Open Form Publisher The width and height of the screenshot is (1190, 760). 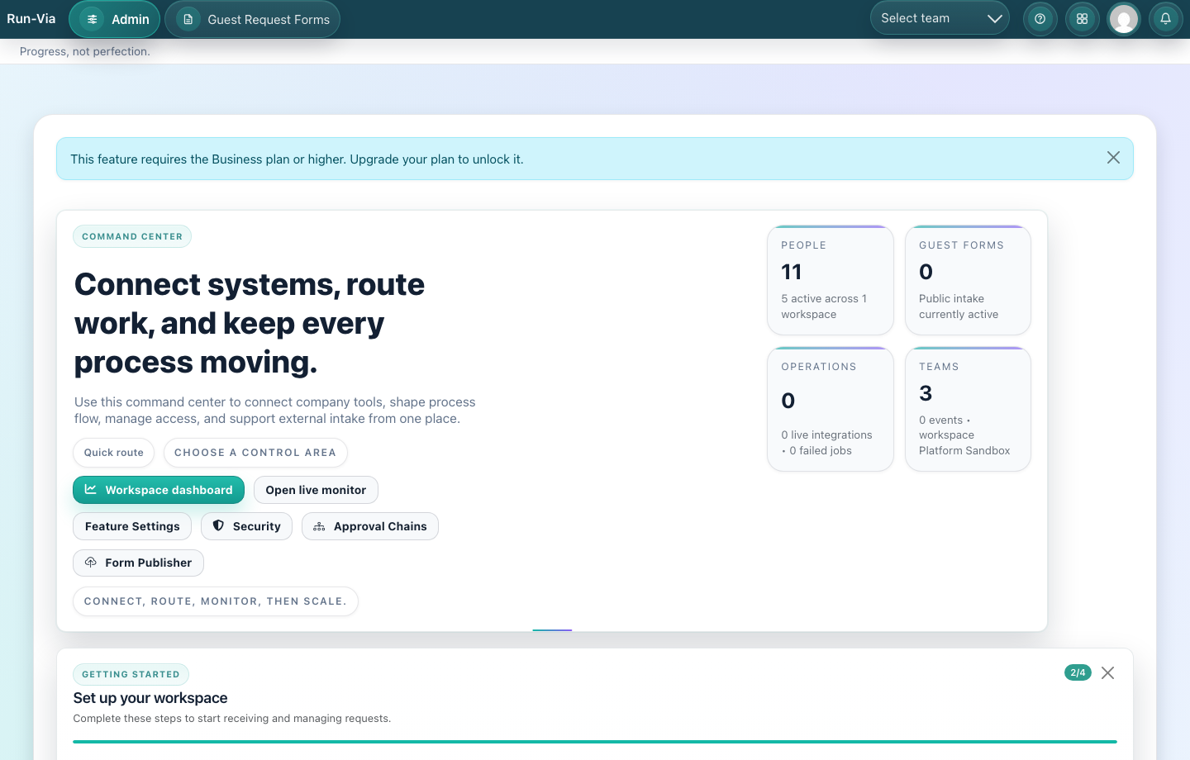click(x=138, y=563)
